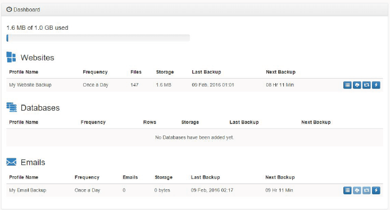The height and width of the screenshot is (210, 390).
Task: Click the Emails envelope icon
Action: click(11, 162)
